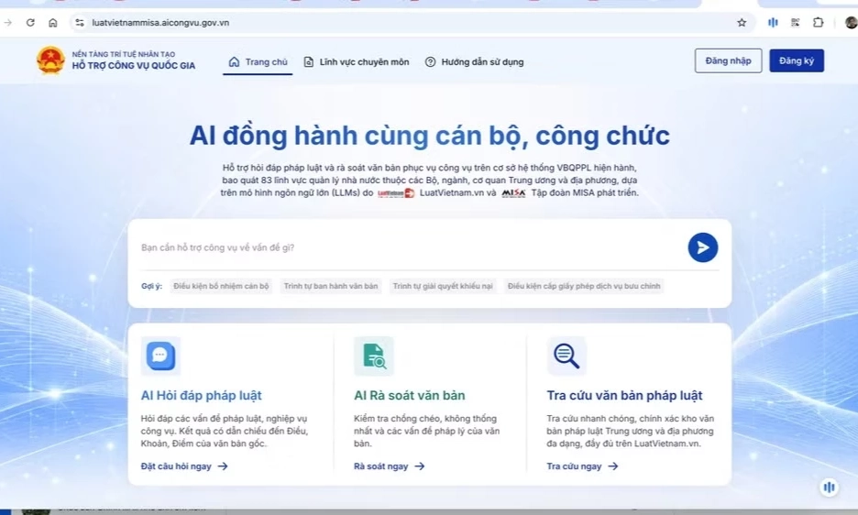
Task: Click the LuatVietnam.vn text in description
Action: [451, 192]
